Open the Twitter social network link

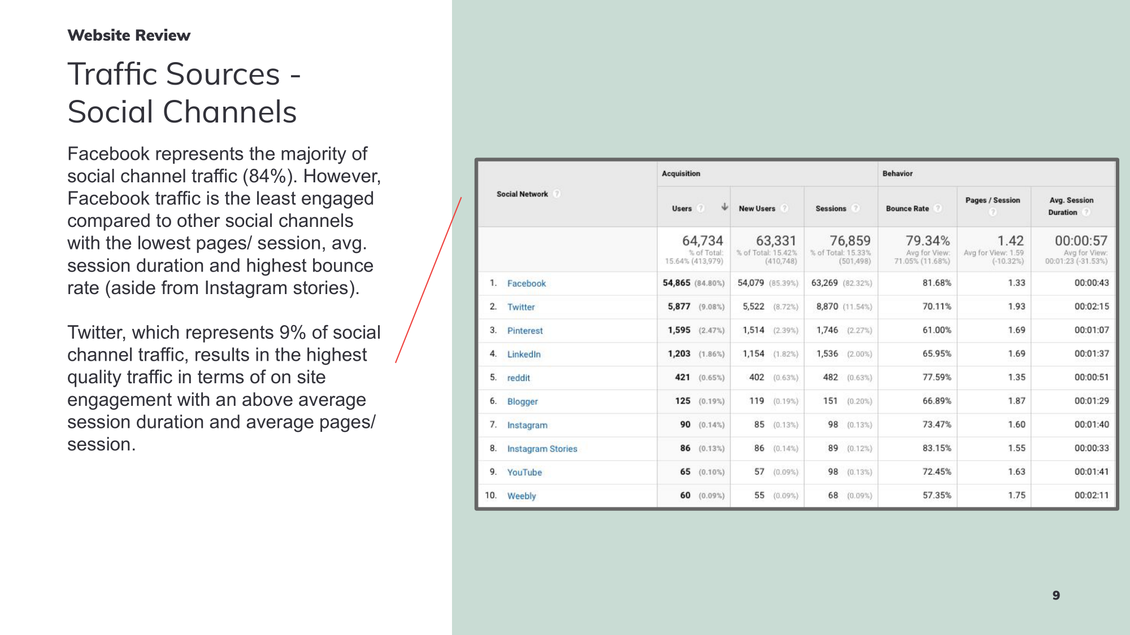click(x=520, y=307)
